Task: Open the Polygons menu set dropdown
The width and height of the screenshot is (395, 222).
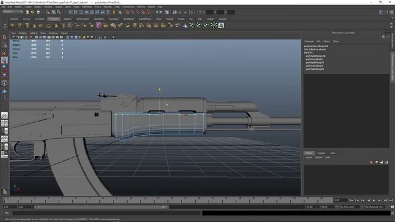Action: click(x=12, y=12)
